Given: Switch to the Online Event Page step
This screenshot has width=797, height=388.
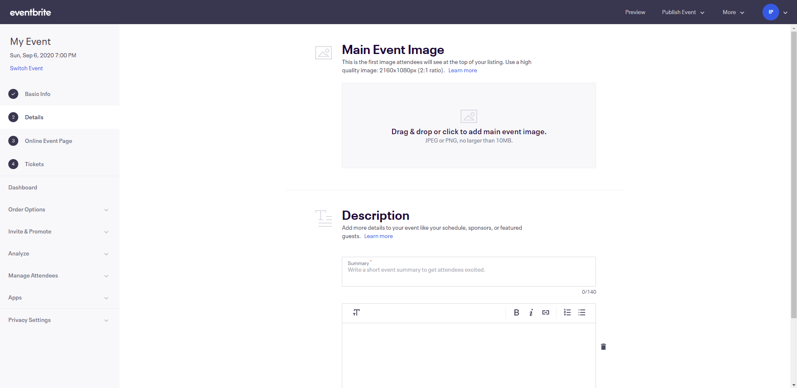Looking at the screenshot, I should 48,141.
